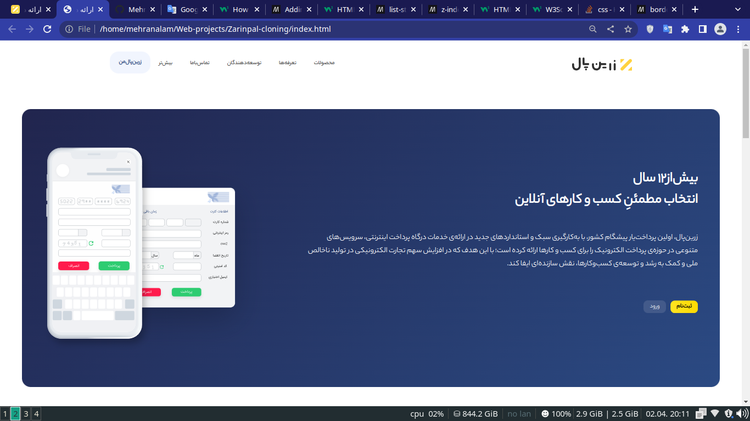Click the زرین‌پال‌من button

click(x=130, y=62)
